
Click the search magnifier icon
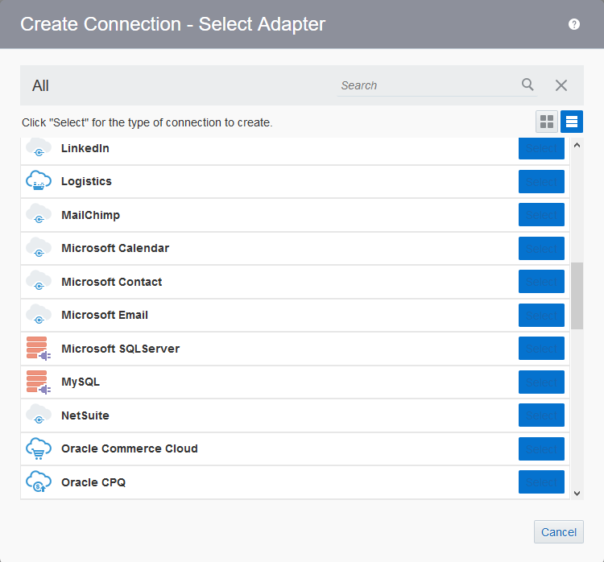[x=527, y=85]
